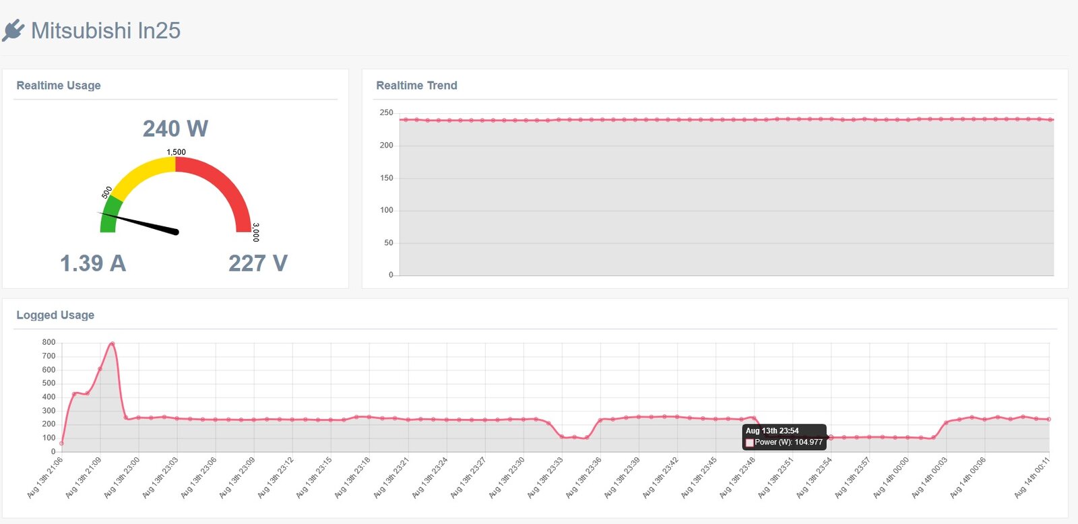Click the last data point of Realtime Trend
The image size is (1078, 524).
(x=1051, y=120)
